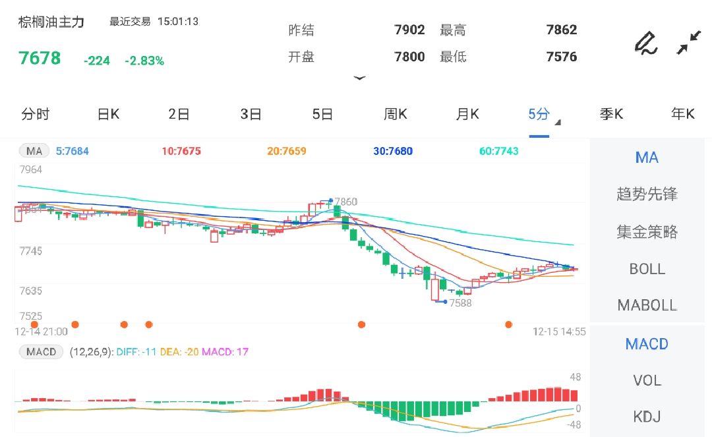Click the orange event dot near 12-15 14:55
Screen dimensions: 712x437
click(508, 324)
